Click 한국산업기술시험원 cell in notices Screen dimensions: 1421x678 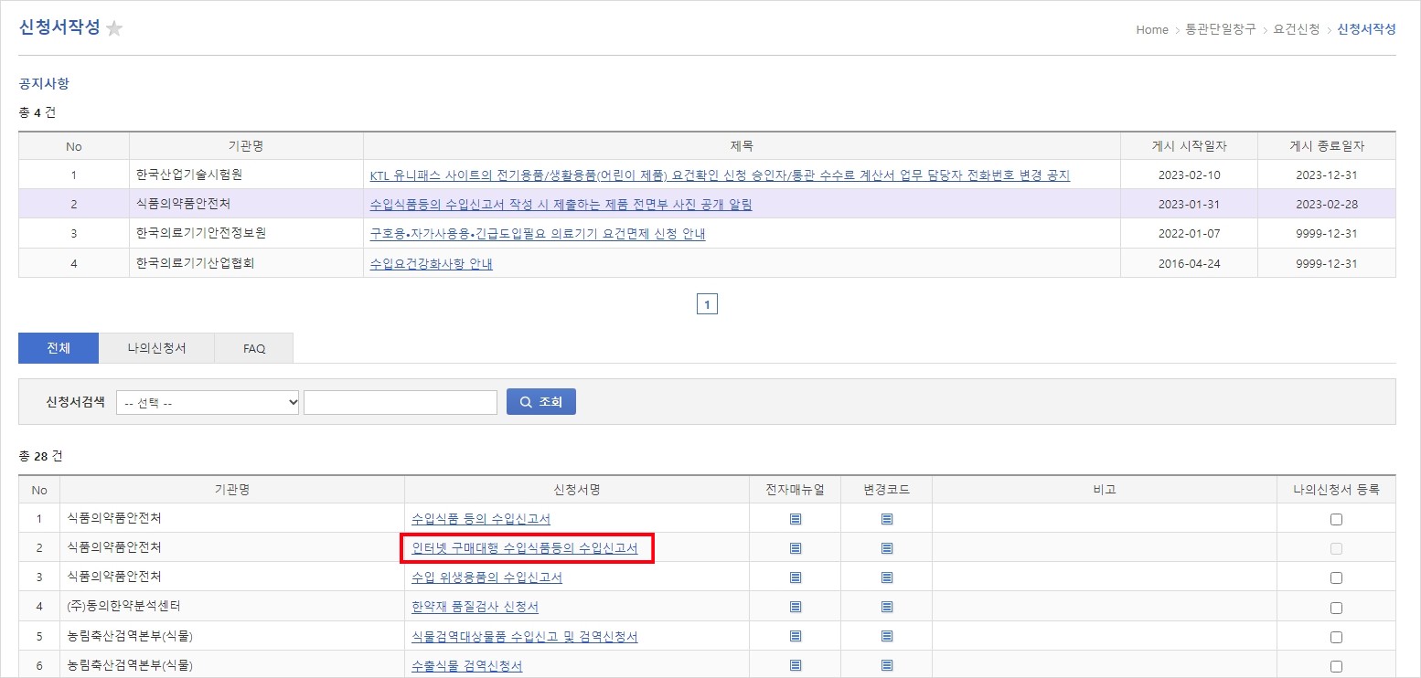[x=246, y=175]
